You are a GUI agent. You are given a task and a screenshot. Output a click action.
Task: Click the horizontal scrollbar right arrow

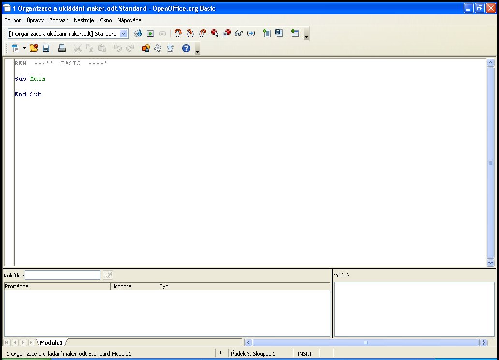pos(484,343)
